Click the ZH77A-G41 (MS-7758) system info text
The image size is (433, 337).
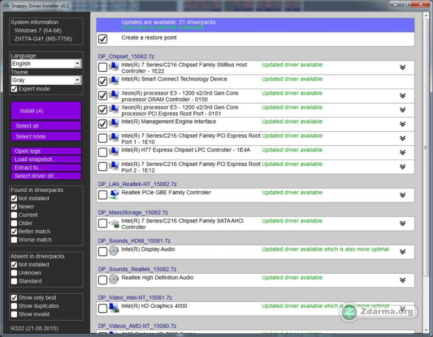pos(43,39)
